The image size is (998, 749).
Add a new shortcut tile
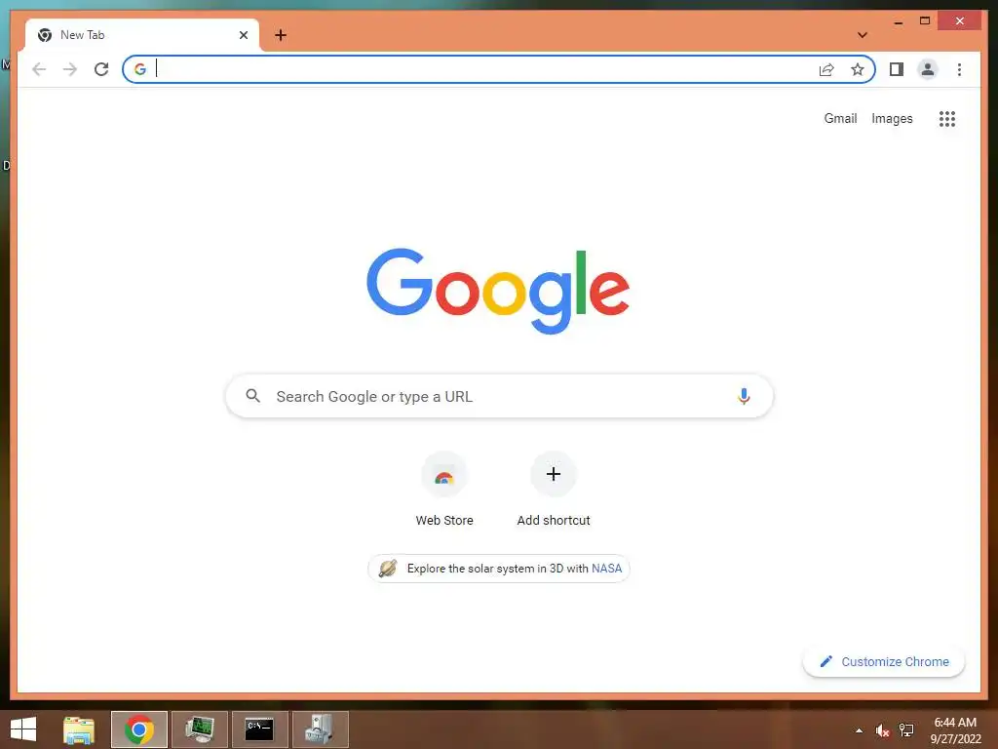(x=554, y=491)
